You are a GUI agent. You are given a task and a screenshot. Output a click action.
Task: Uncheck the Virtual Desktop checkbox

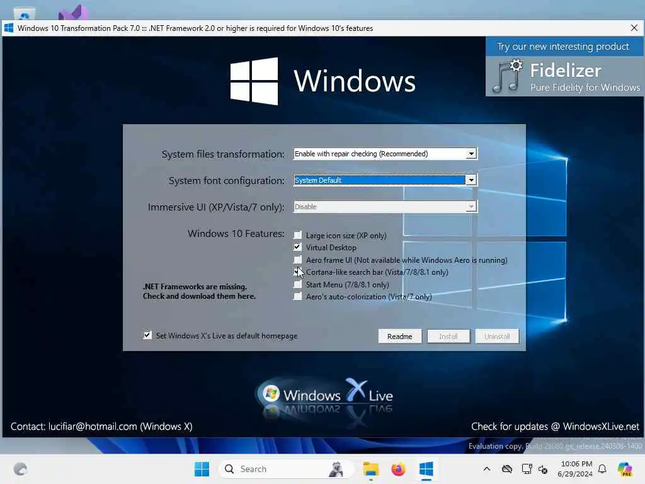(x=297, y=247)
